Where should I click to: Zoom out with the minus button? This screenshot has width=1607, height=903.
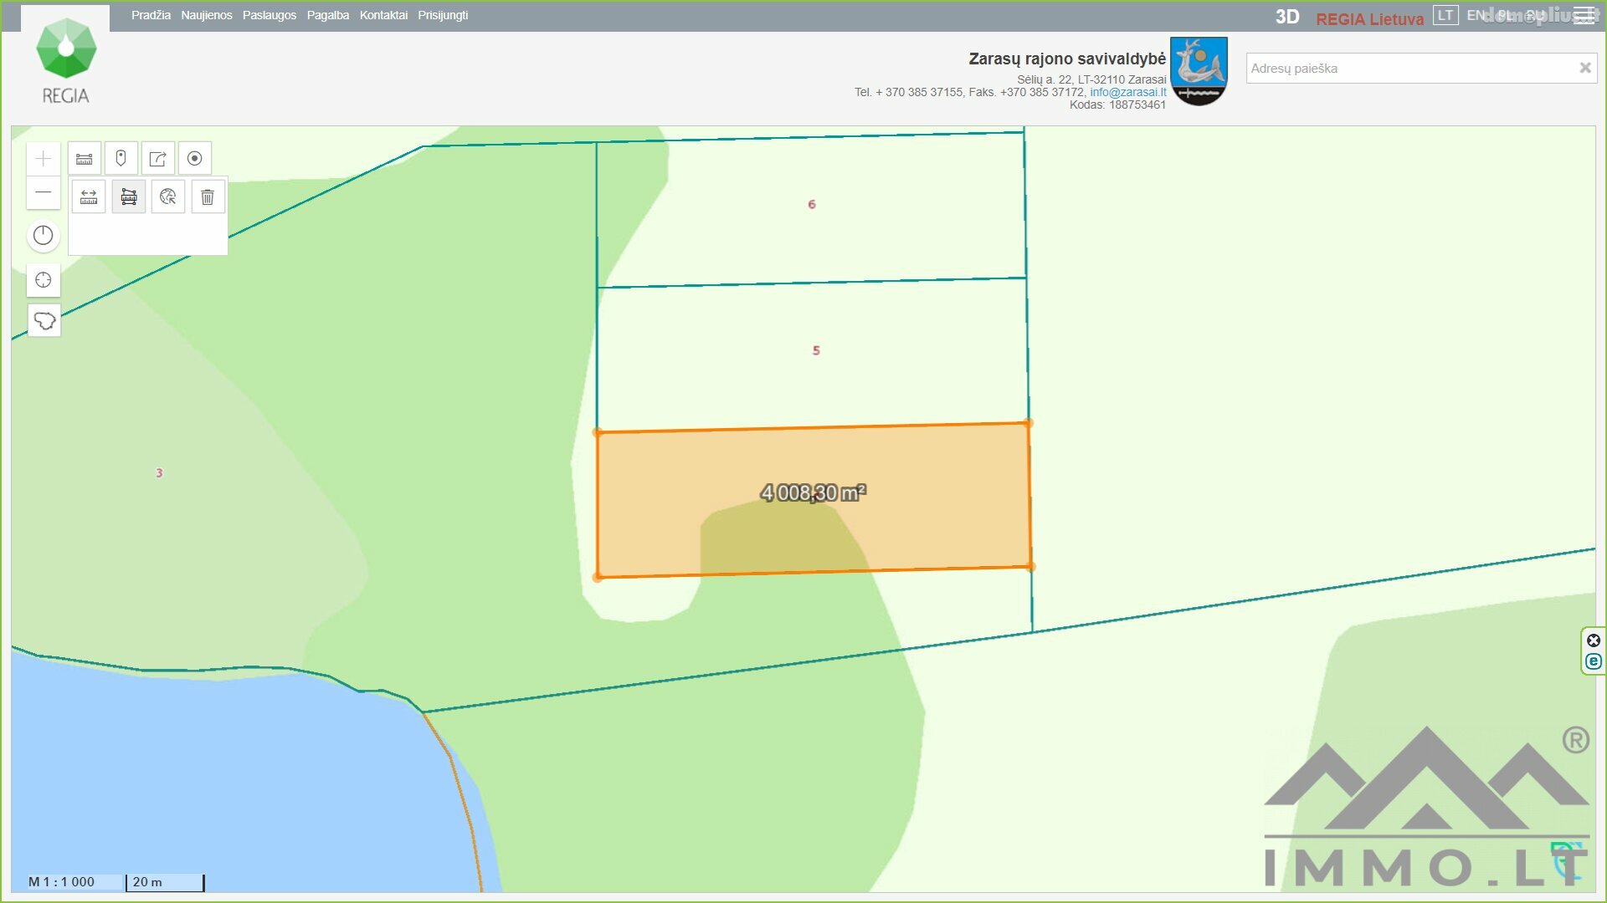[x=44, y=193]
